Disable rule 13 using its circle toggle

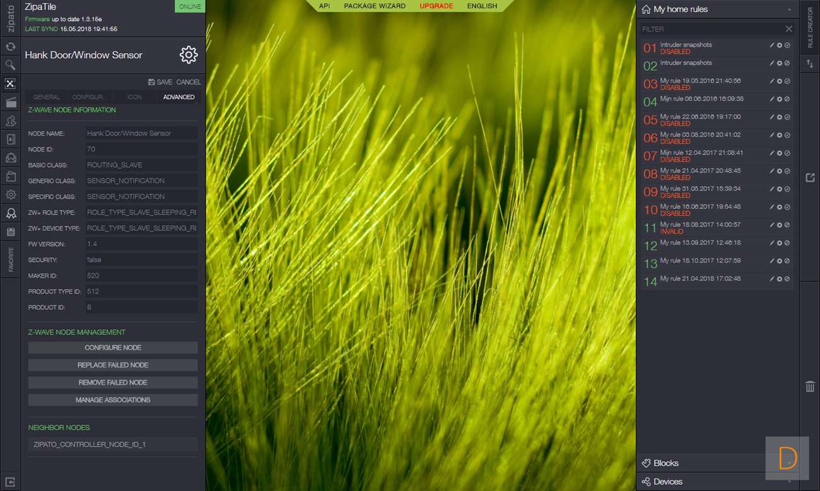coord(787,261)
